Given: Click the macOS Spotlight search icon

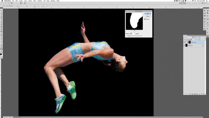Looking at the screenshot, I should (207, 1).
